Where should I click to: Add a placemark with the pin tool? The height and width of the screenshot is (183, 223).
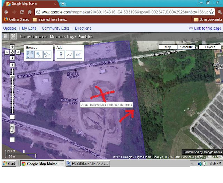tap(61, 55)
